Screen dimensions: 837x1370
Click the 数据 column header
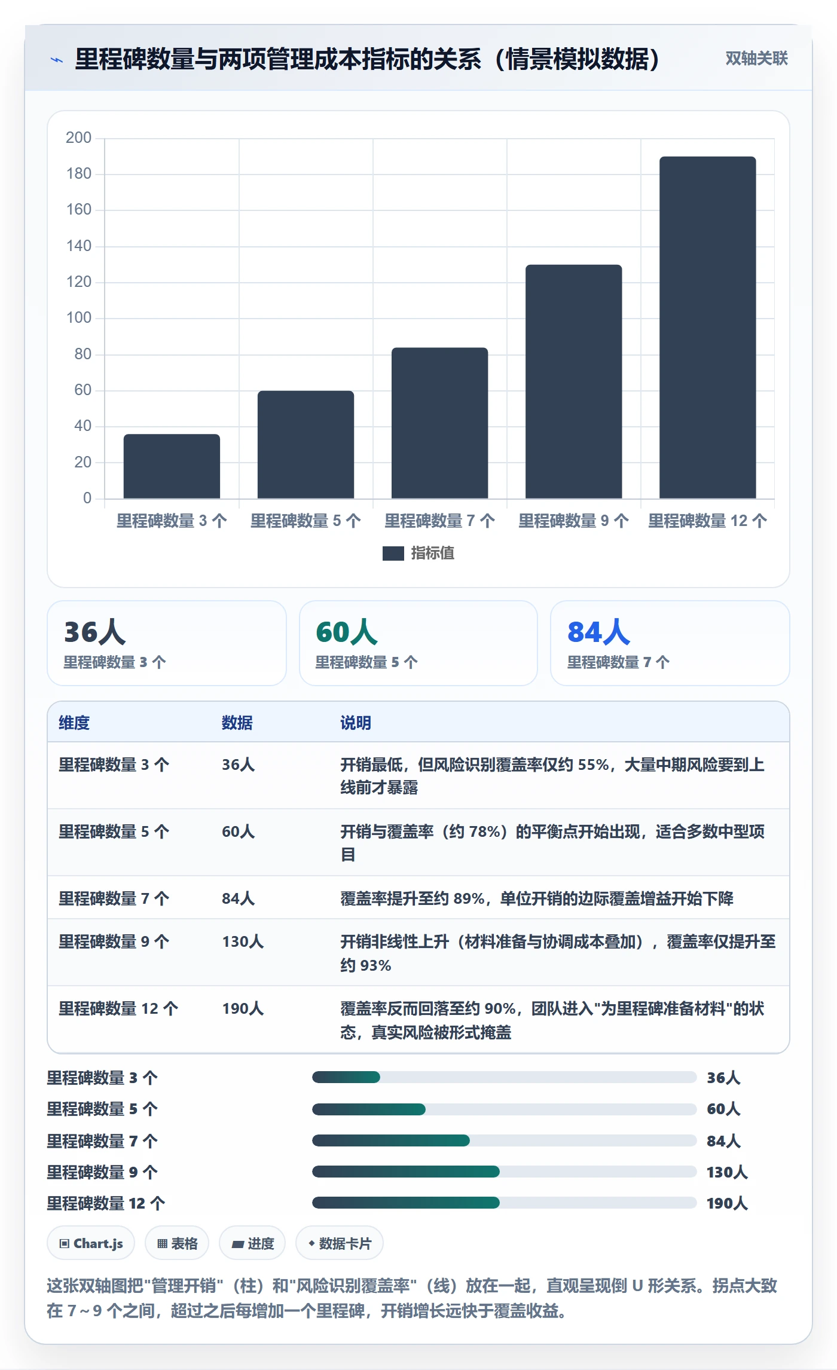237,723
